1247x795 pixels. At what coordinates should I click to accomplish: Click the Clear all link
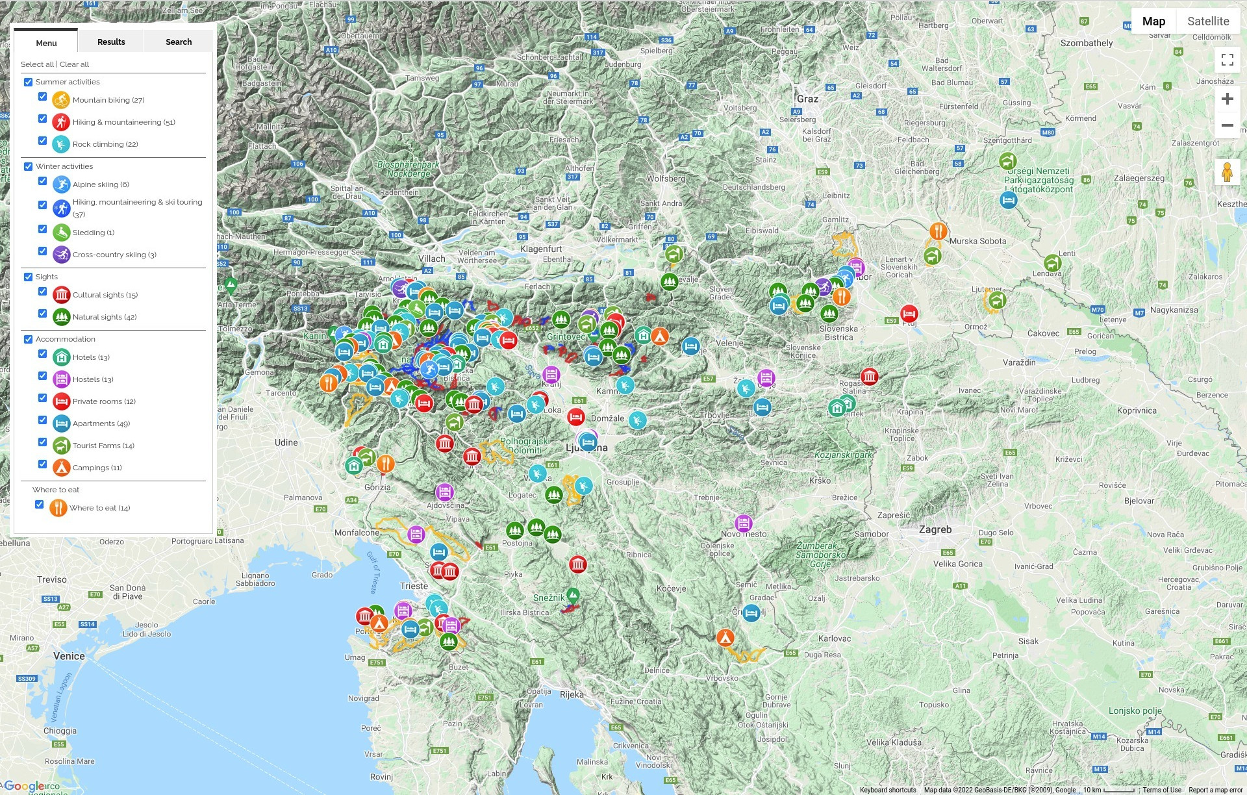click(x=75, y=64)
